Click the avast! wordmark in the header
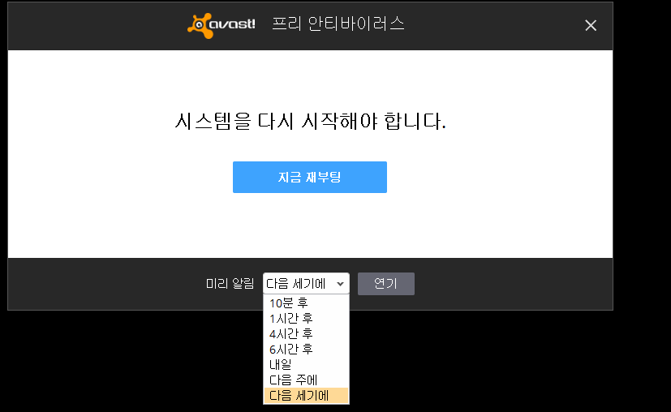Image resolution: width=671 pixels, height=412 pixels. tap(234, 24)
